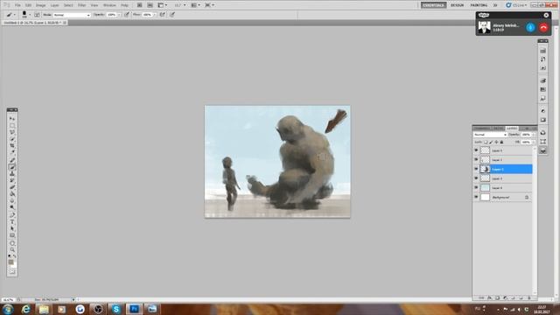This screenshot has width=560, height=315.
Task: Select the Gradient tool
Action: pos(12,194)
